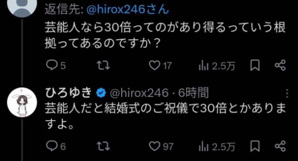Retweet the tweet asking about 根拠
Viewport: 298px width, 161px height.
pyautogui.click(x=103, y=66)
